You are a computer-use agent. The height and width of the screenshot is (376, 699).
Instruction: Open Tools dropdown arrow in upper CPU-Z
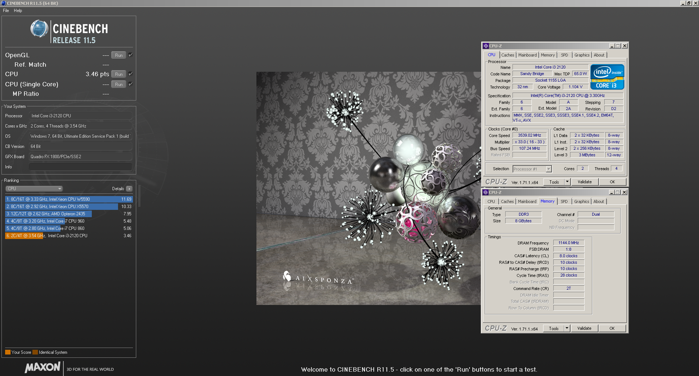567,182
